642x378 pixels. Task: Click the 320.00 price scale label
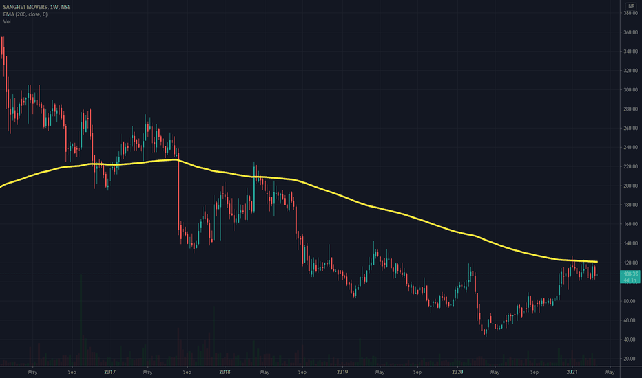pyautogui.click(x=630, y=71)
